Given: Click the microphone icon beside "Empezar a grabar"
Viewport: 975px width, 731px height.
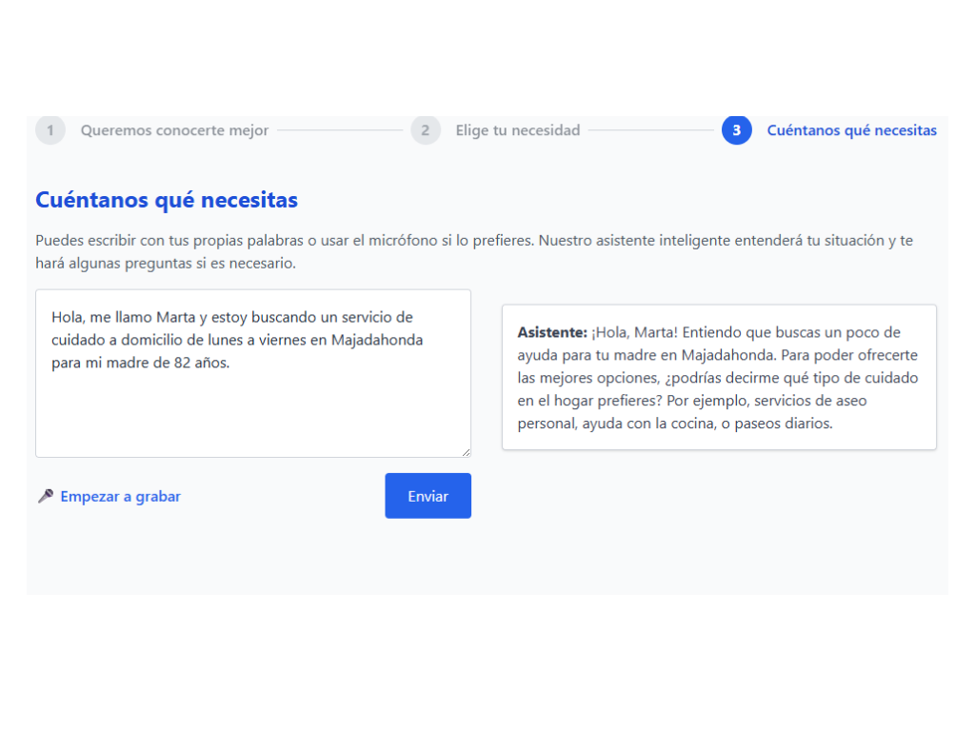Looking at the screenshot, I should tap(46, 496).
